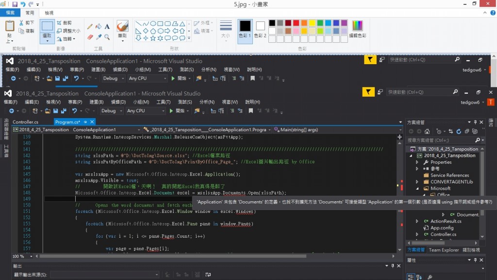The height and width of the screenshot is (280, 497).
Task: Pick the triangle shape in shapes gallery
Action: (x=182, y=23)
